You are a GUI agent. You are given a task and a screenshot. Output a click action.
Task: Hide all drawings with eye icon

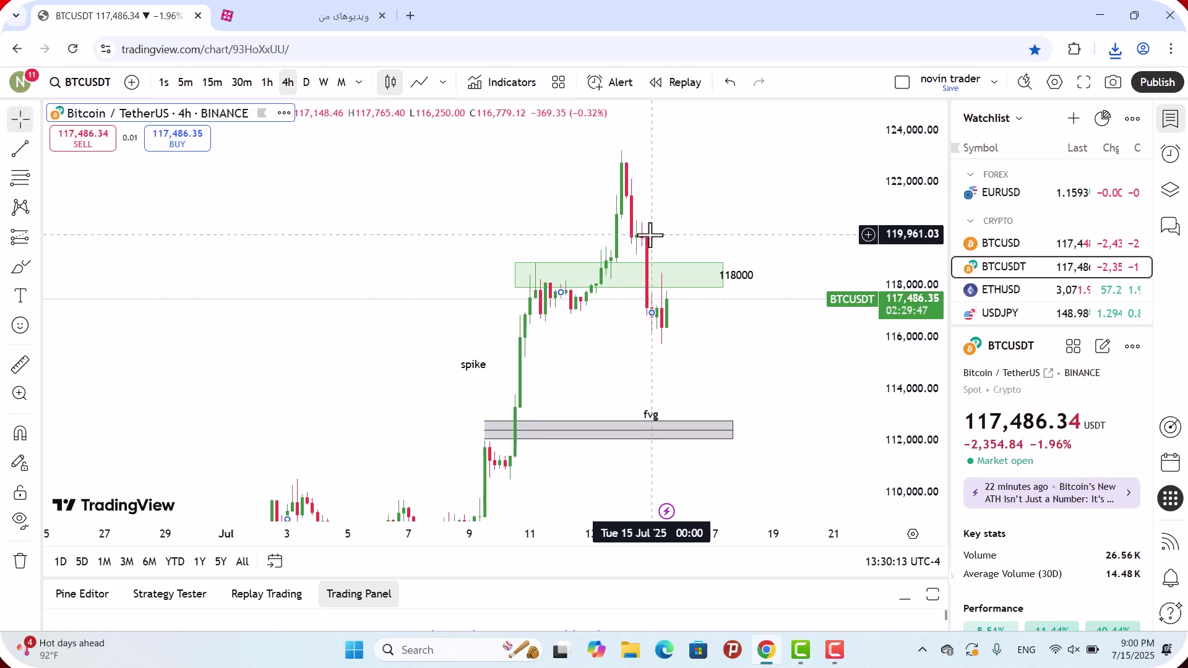[x=20, y=521]
